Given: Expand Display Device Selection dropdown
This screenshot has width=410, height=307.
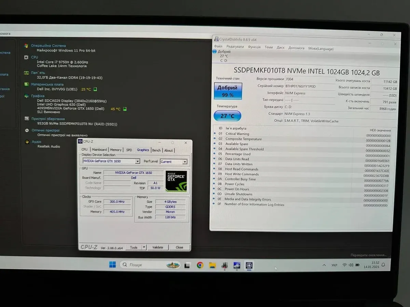Looking at the screenshot, I should [138, 161].
